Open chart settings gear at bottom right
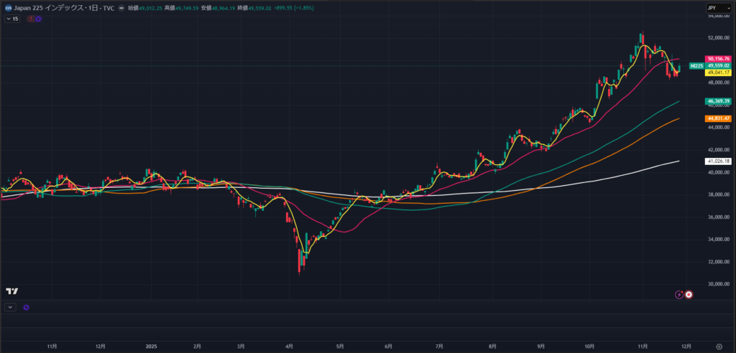Viewport: 736px width, 353px height. click(719, 346)
